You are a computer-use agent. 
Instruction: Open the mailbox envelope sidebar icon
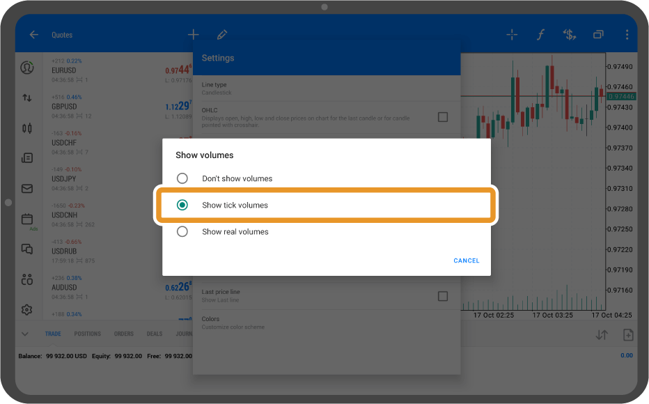click(x=27, y=189)
